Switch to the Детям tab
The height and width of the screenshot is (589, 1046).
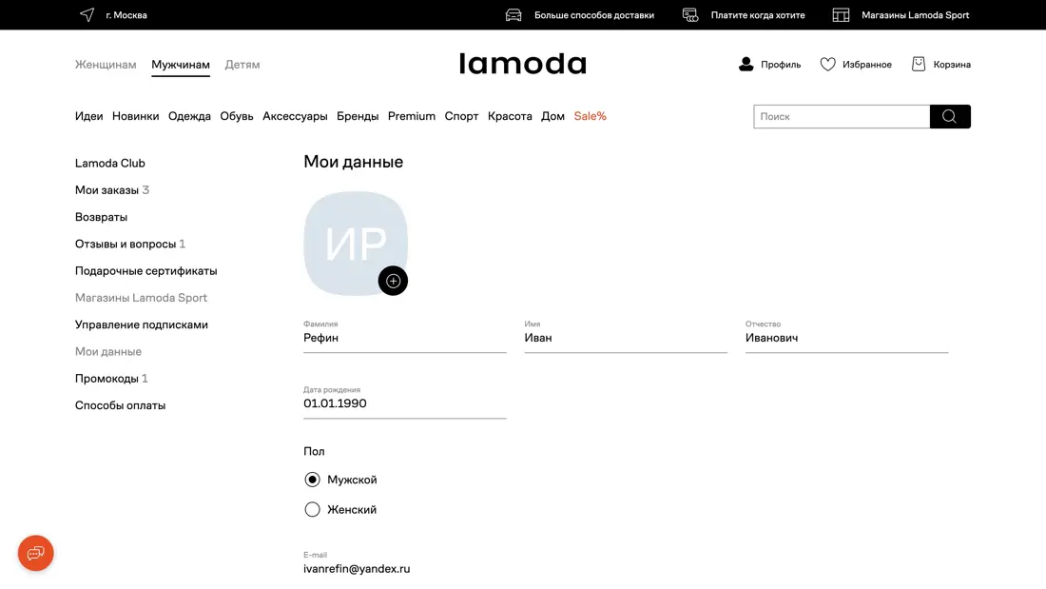coord(242,65)
